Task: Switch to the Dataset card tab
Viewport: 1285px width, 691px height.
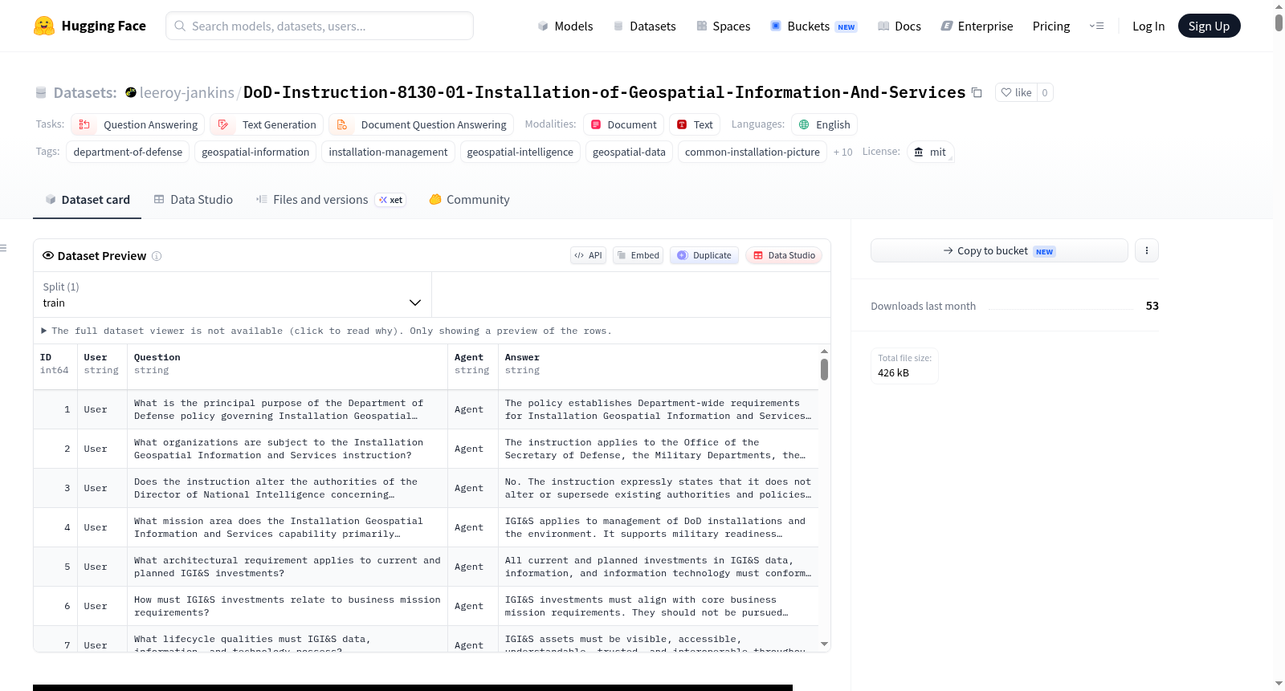Action: [88, 199]
